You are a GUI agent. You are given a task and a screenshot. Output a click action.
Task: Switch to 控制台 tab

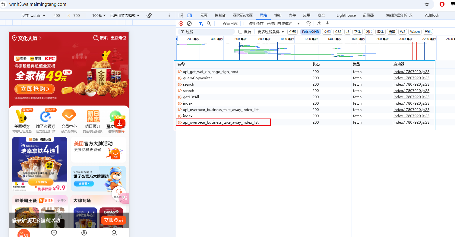tap(220, 15)
